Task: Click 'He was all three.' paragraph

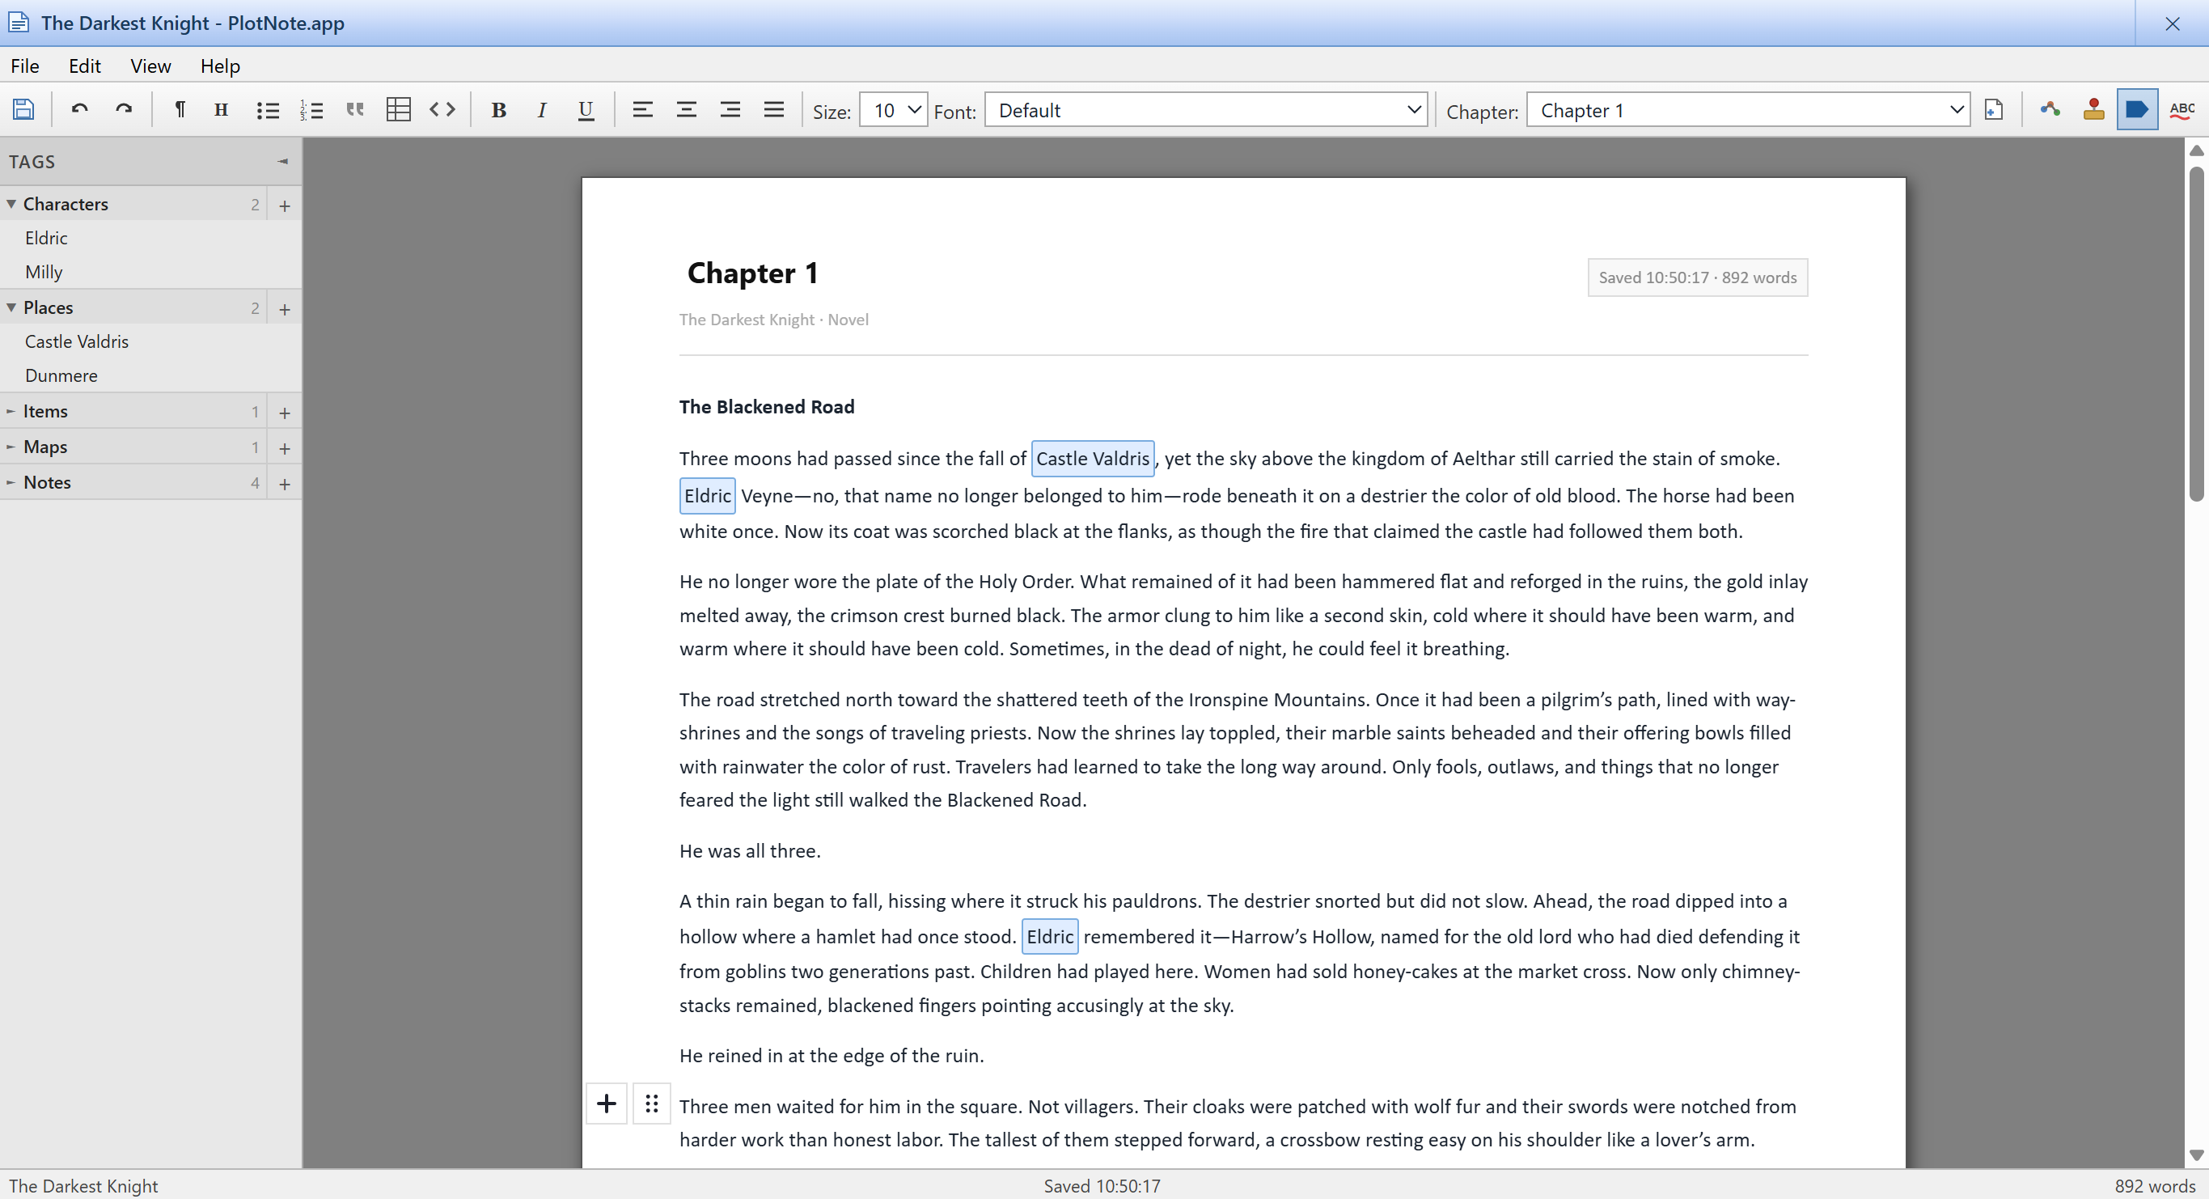Action: point(750,851)
